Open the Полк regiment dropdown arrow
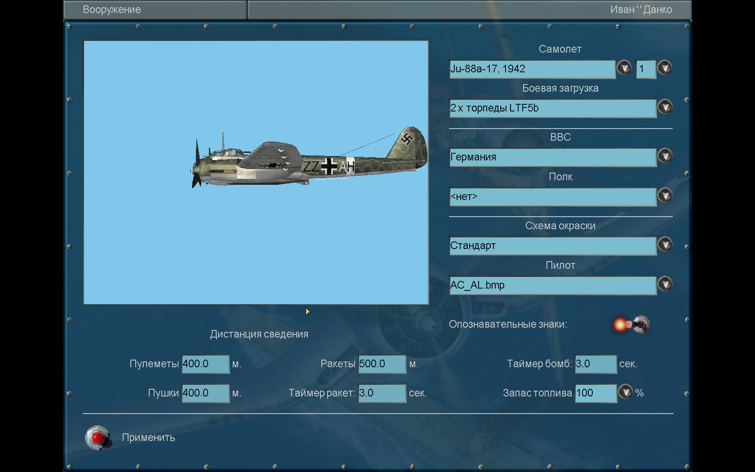The width and height of the screenshot is (755, 472). click(x=665, y=196)
